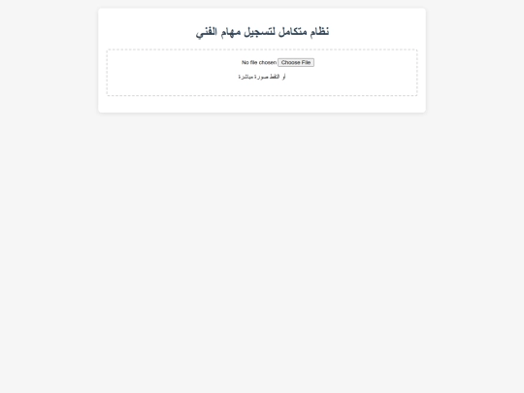Click the word 'chosen' in file status
The height and width of the screenshot is (393, 524).
tap(268, 62)
